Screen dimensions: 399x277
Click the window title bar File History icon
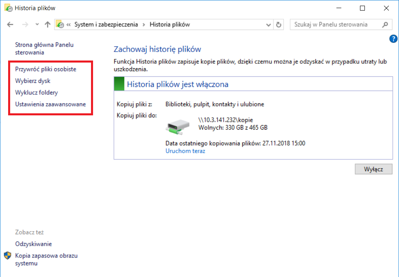[8, 8]
